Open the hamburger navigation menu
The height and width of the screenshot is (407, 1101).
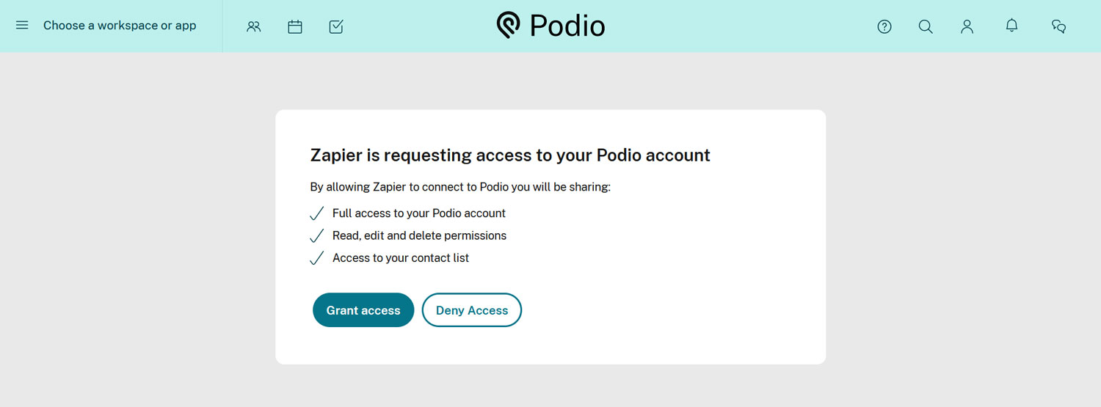click(x=22, y=26)
